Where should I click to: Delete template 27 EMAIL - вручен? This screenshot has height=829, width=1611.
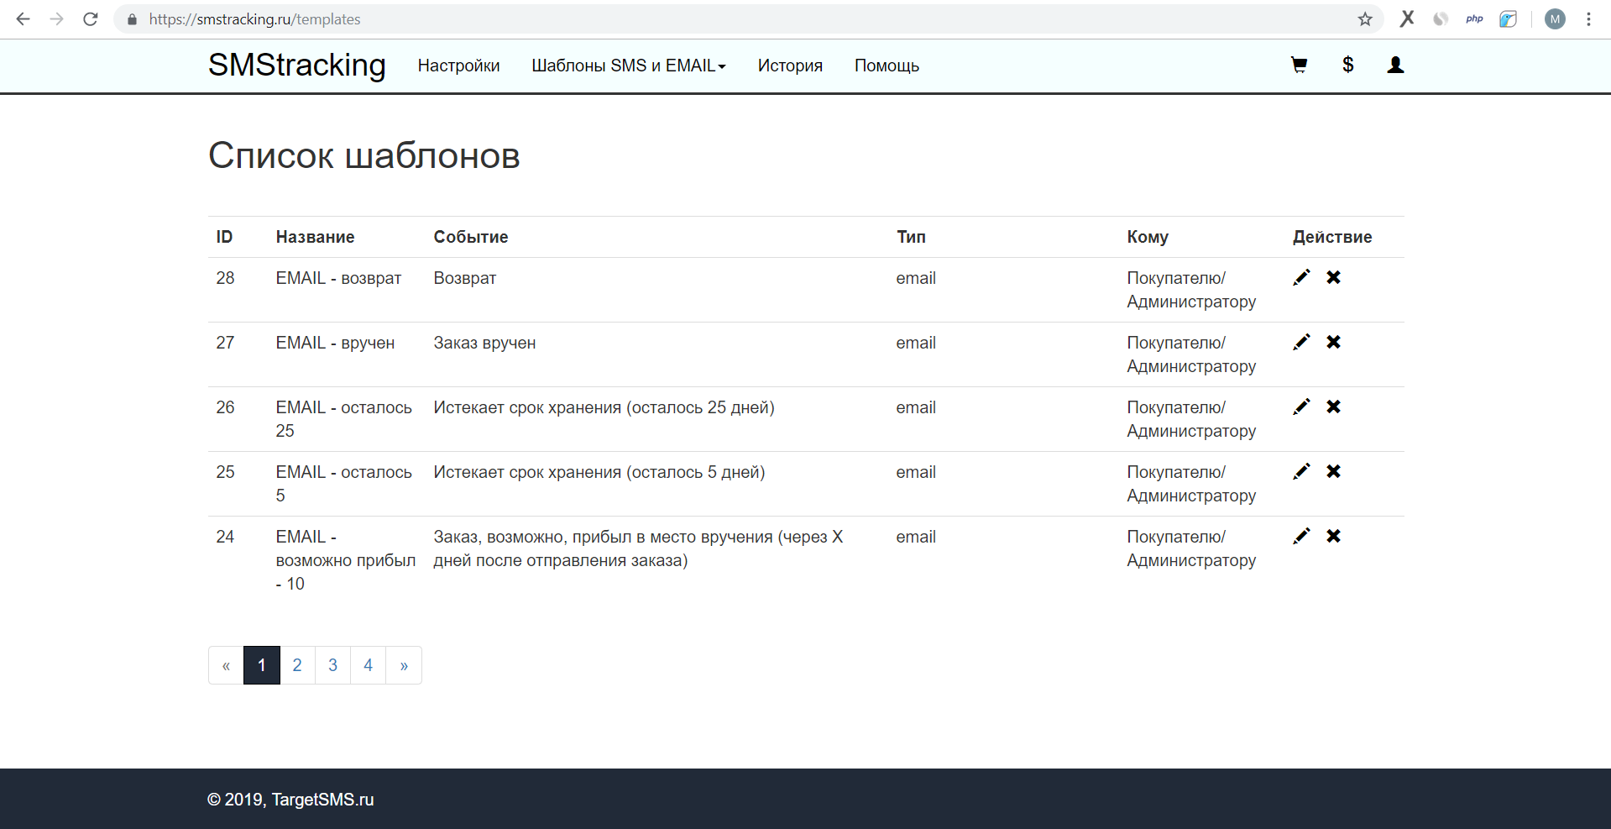coord(1333,342)
